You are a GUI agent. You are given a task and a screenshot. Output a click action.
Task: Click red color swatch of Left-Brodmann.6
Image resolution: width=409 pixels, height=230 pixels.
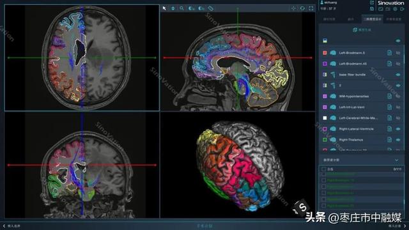tap(325, 52)
